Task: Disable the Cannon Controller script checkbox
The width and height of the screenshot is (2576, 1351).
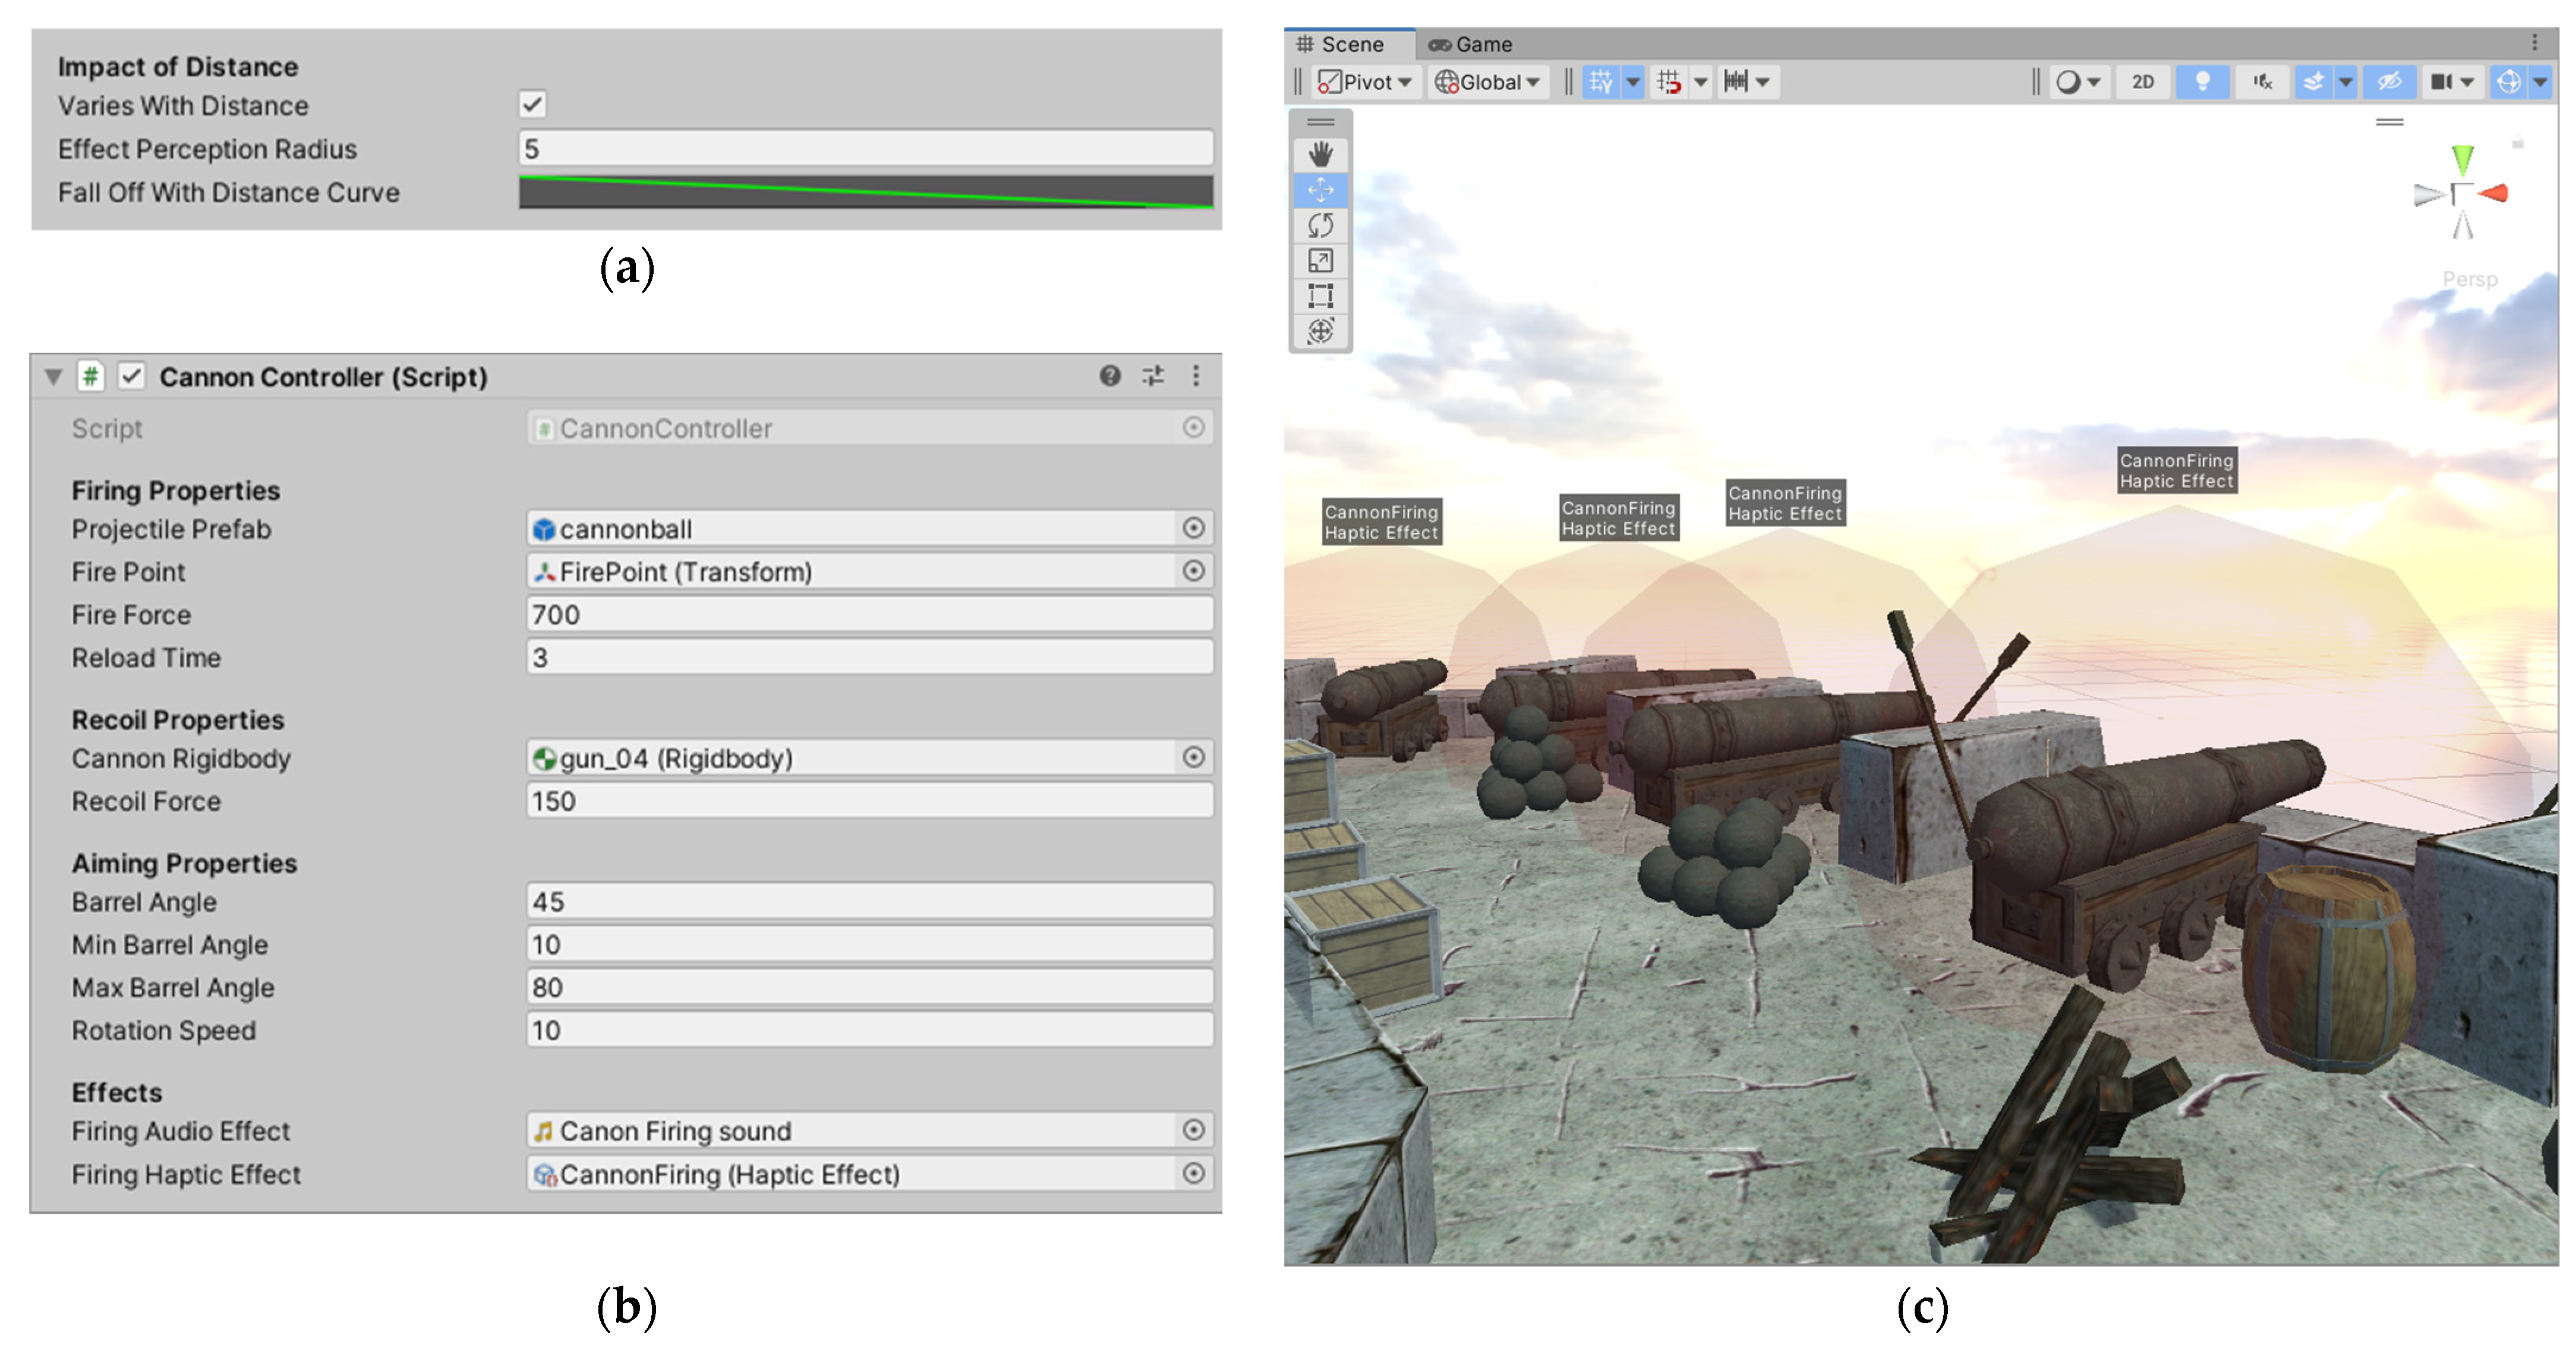Action: [x=131, y=376]
